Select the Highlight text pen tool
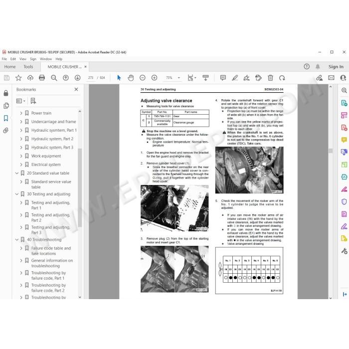 (235, 78)
